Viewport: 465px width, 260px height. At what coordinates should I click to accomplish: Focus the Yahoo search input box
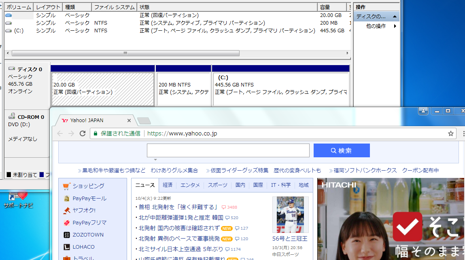point(228,150)
